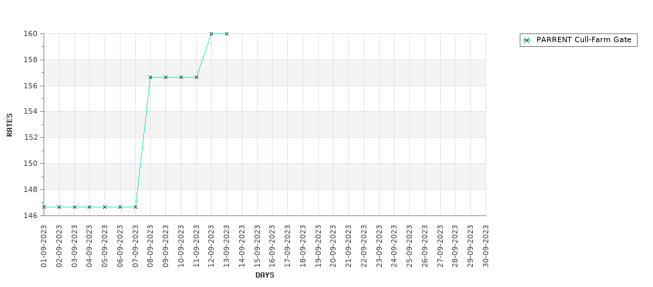The width and height of the screenshot is (653, 287).
Task: Click the 146 y-axis tick label
Action: tap(31, 215)
